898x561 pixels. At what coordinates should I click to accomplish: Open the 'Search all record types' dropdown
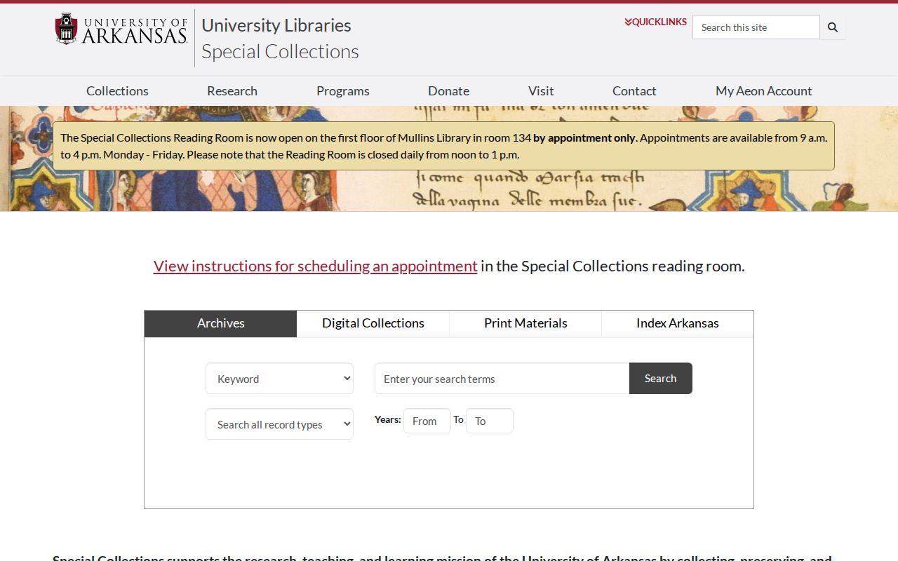click(x=279, y=424)
